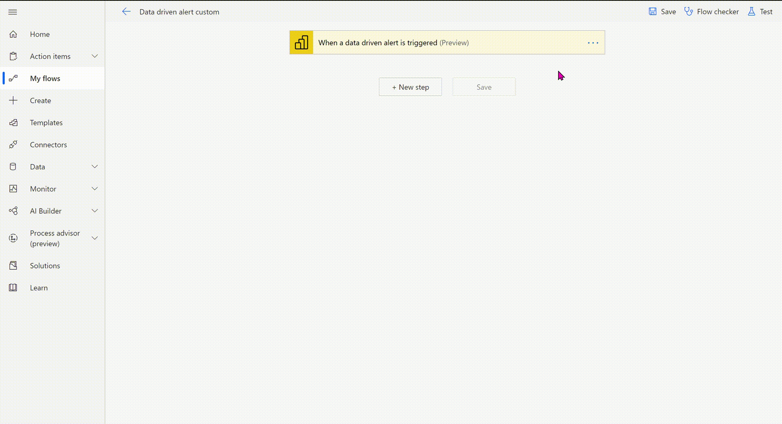
Task: Click the Connectors plug icon
Action: (13, 144)
